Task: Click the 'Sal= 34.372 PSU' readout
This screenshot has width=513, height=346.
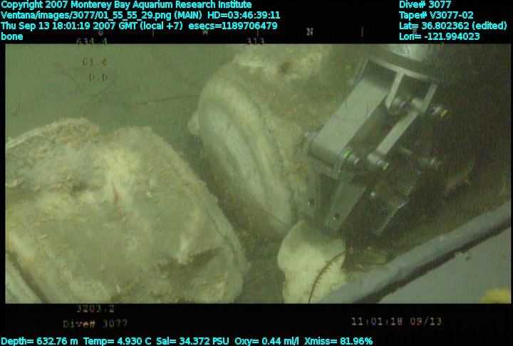Action: (x=192, y=341)
